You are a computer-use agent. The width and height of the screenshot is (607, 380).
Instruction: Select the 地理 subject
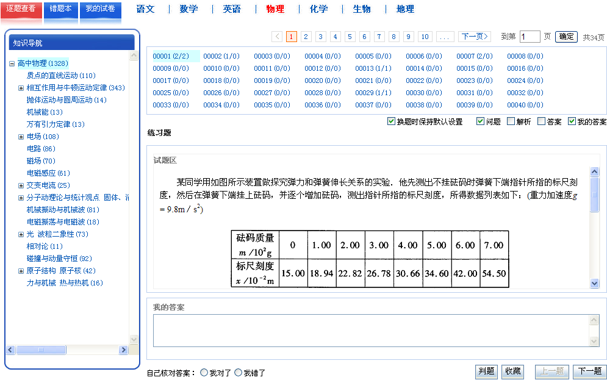coord(405,9)
